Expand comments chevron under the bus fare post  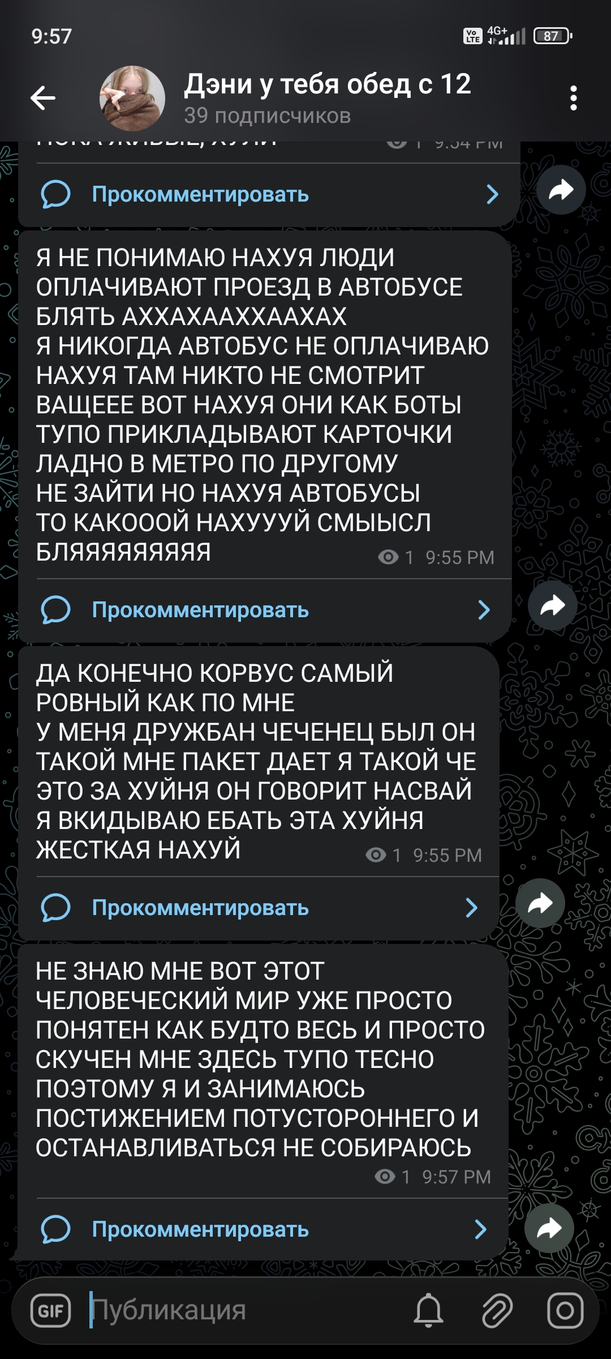click(x=484, y=610)
